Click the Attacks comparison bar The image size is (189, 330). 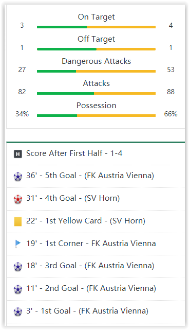pos(96,93)
